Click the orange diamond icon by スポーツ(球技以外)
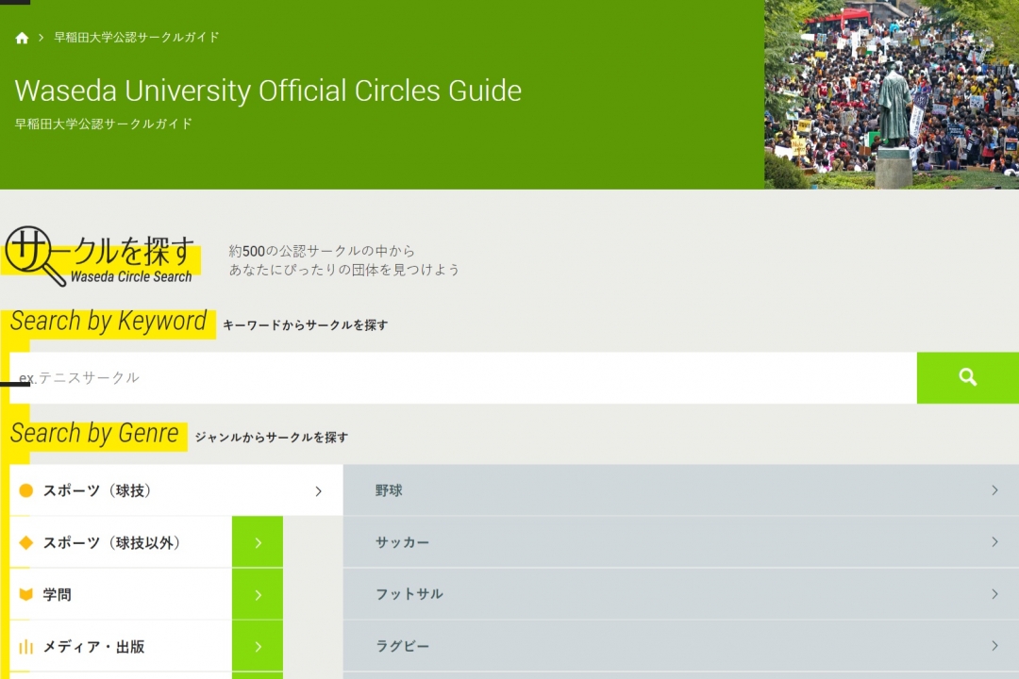 26,542
